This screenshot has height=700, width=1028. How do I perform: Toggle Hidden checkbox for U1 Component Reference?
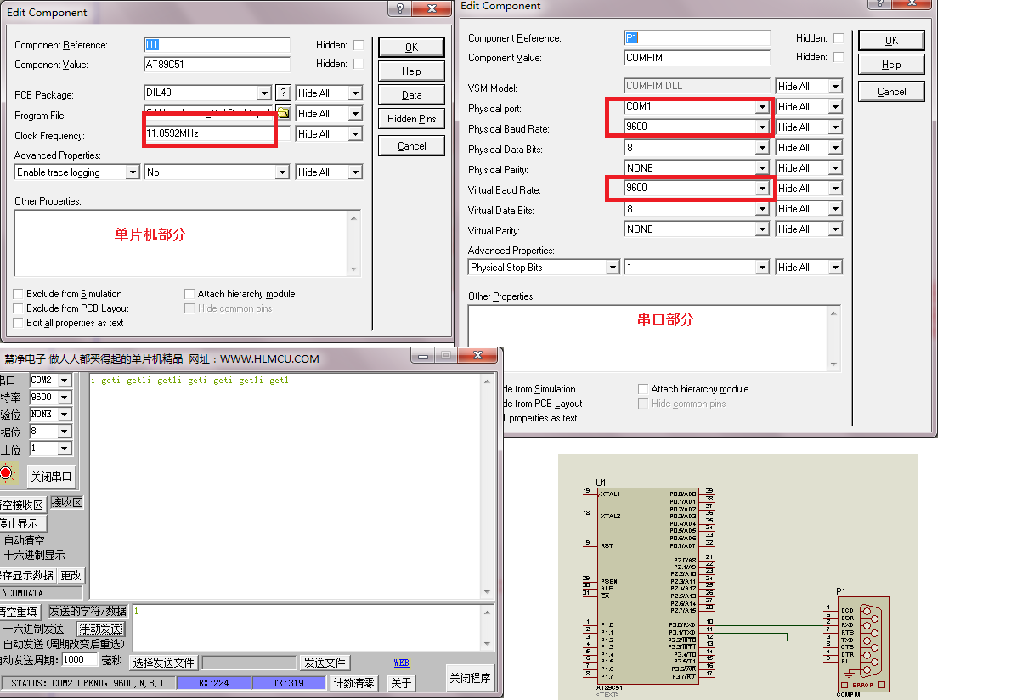point(359,45)
